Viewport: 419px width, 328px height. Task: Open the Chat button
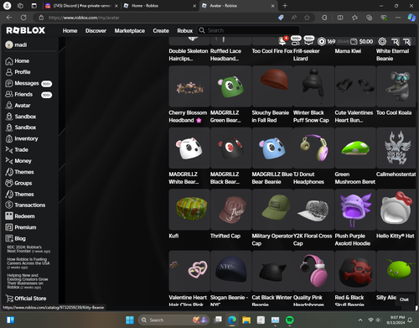404,299
